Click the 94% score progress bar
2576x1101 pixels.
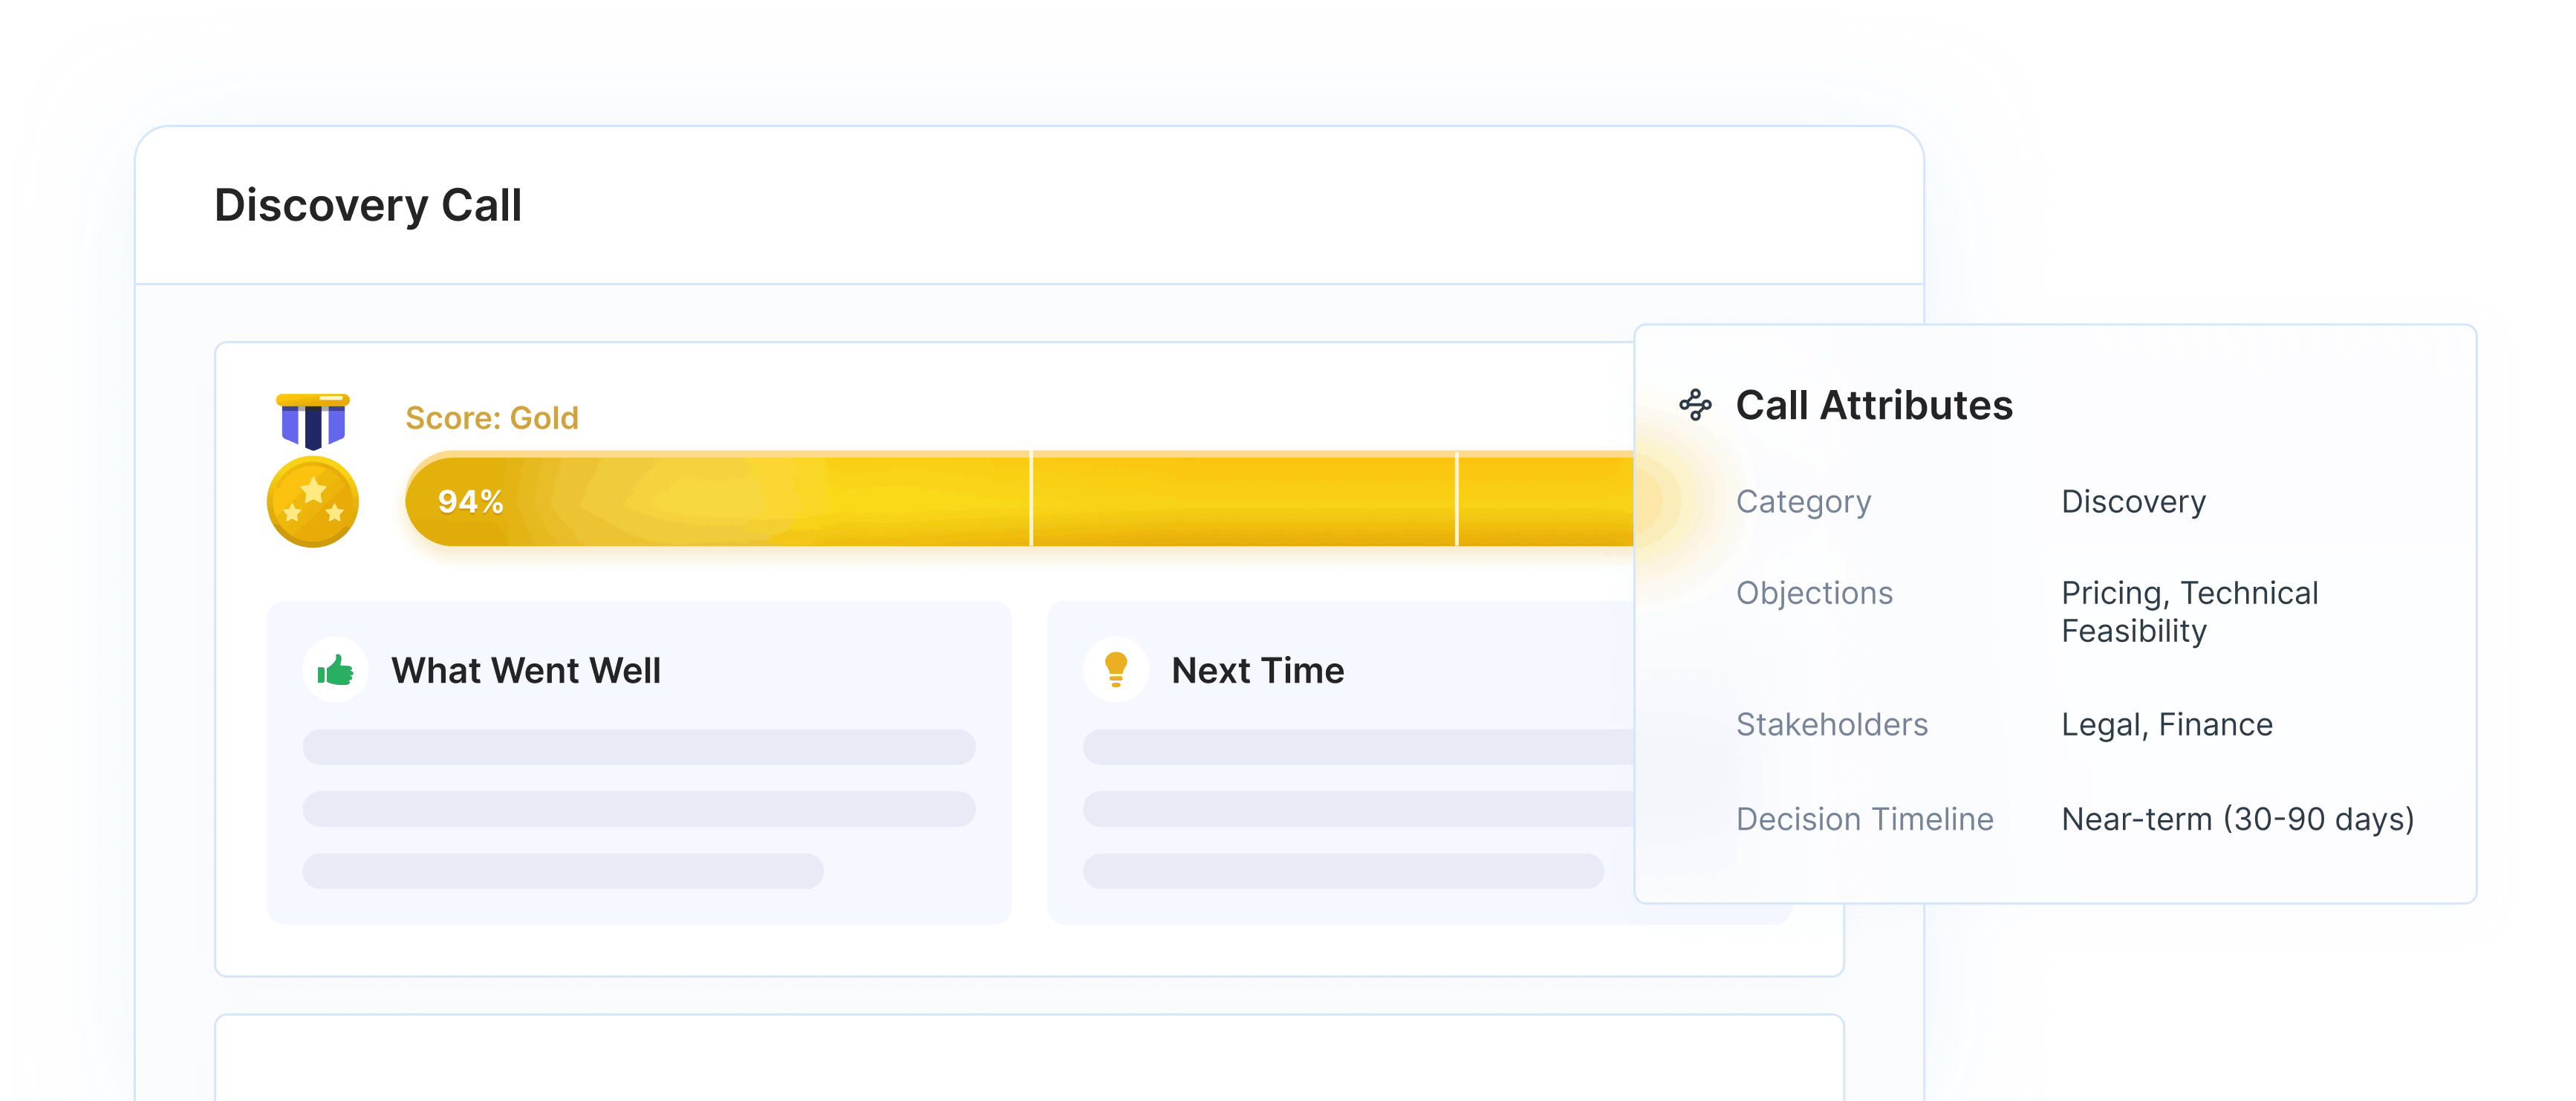1020,500
